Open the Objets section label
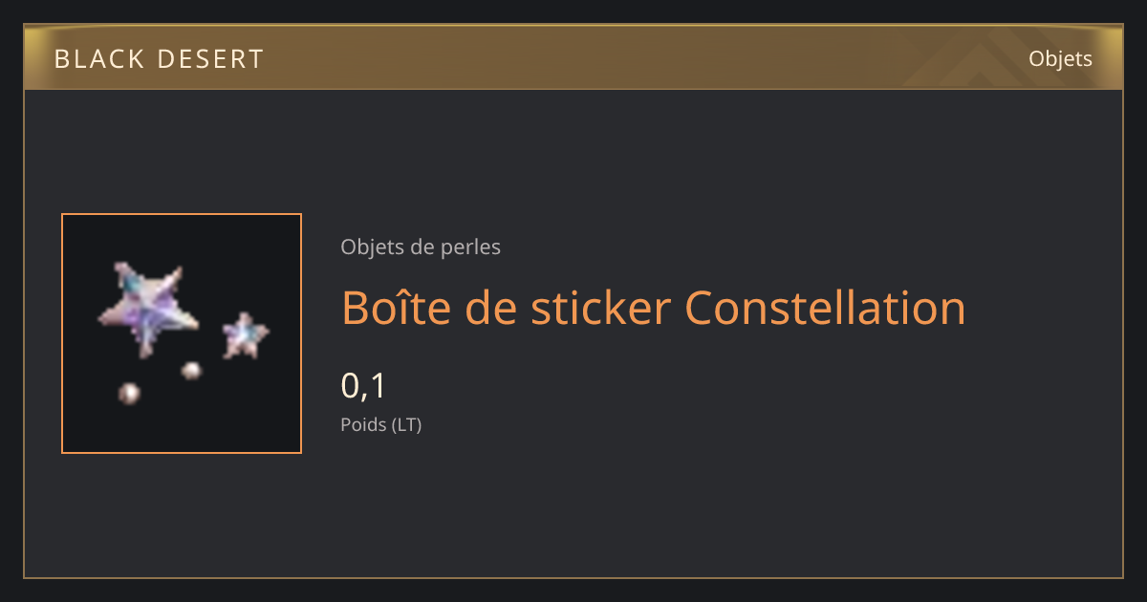1147x602 pixels. coord(1060,59)
